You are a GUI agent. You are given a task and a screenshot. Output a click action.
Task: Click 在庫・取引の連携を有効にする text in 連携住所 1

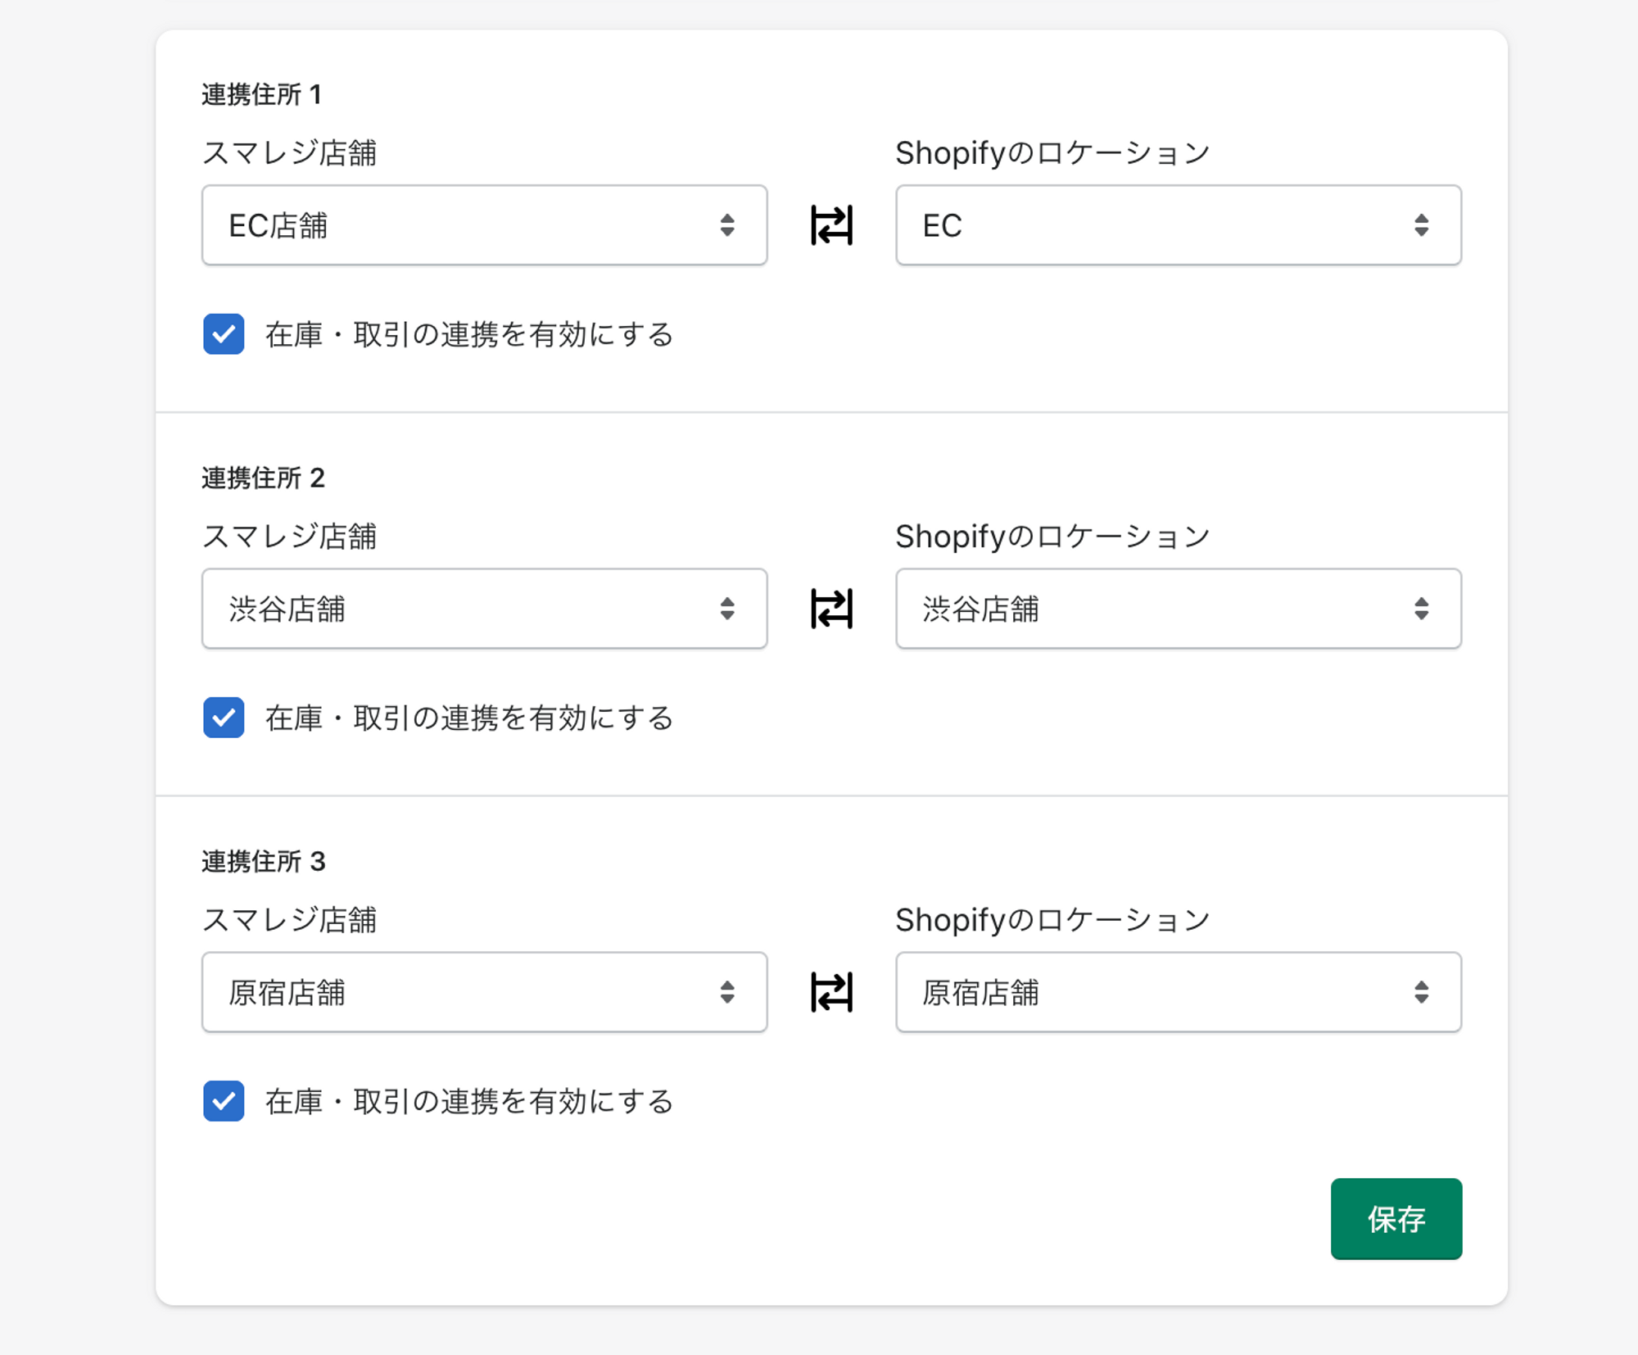(x=469, y=334)
